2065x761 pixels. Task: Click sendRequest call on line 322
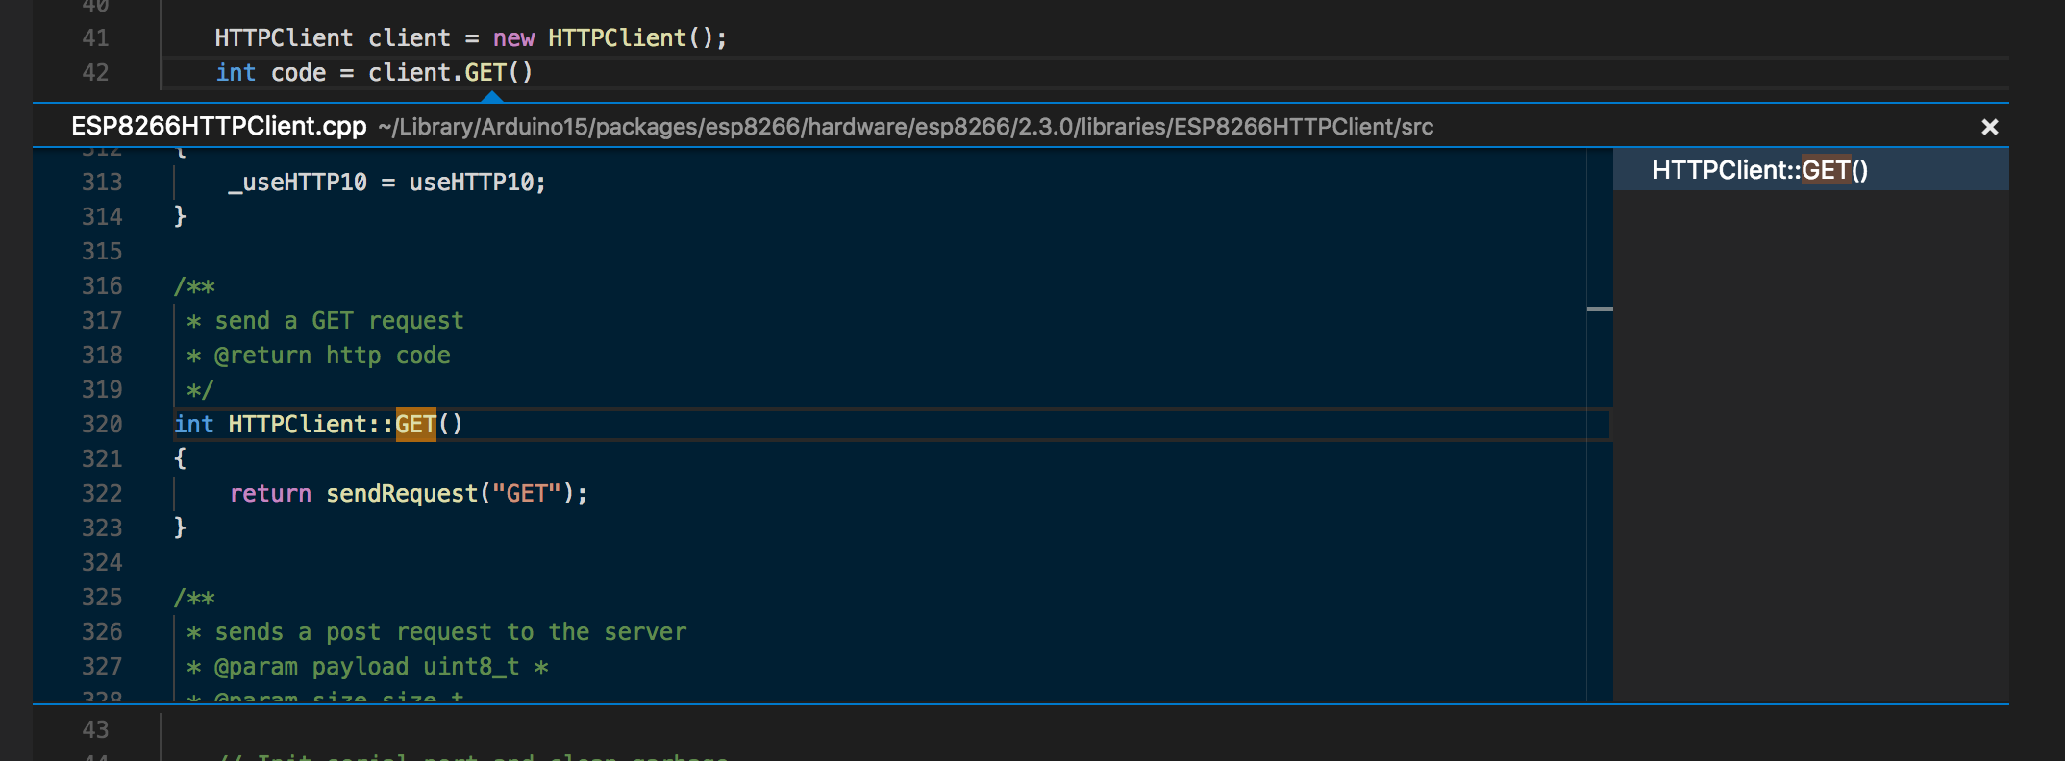pos(402,494)
